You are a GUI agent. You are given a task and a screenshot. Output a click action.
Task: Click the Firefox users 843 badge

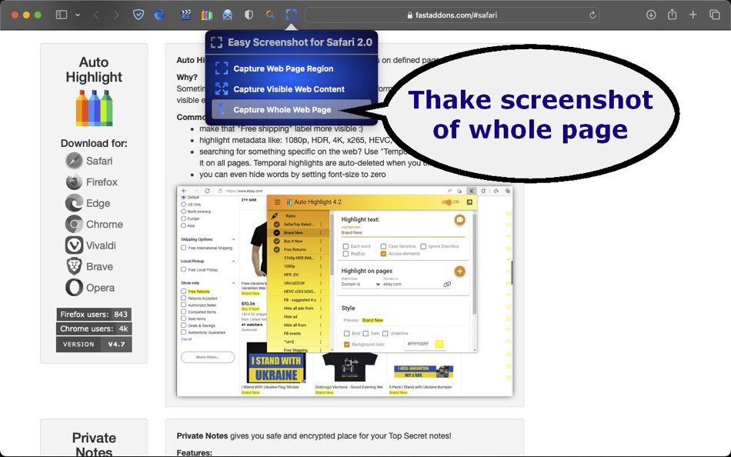click(94, 314)
